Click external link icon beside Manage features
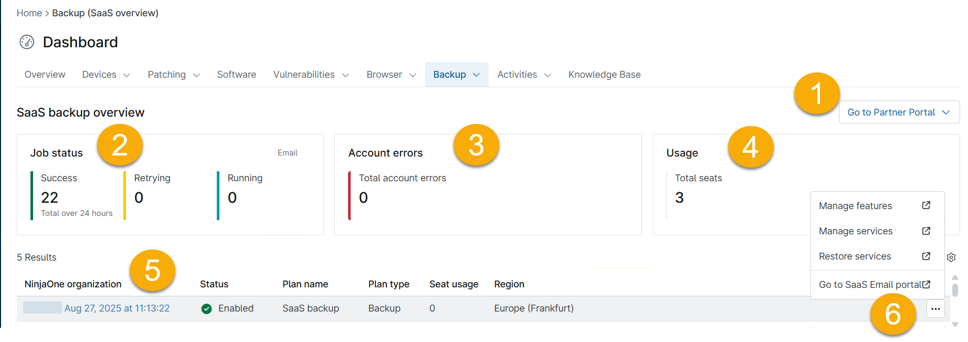Image resolution: width=968 pixels, height=342 pixels. [x=926, y=205]
